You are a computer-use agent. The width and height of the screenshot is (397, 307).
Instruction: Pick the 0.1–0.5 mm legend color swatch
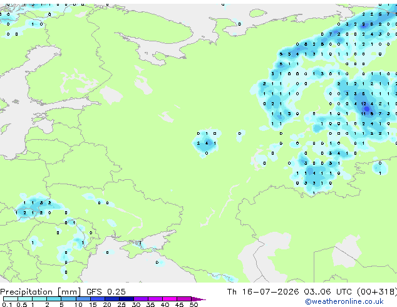tap(11, 299)
